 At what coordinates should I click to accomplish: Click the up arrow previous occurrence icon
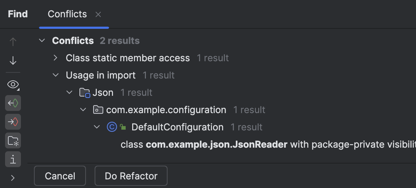pos(13,42)
